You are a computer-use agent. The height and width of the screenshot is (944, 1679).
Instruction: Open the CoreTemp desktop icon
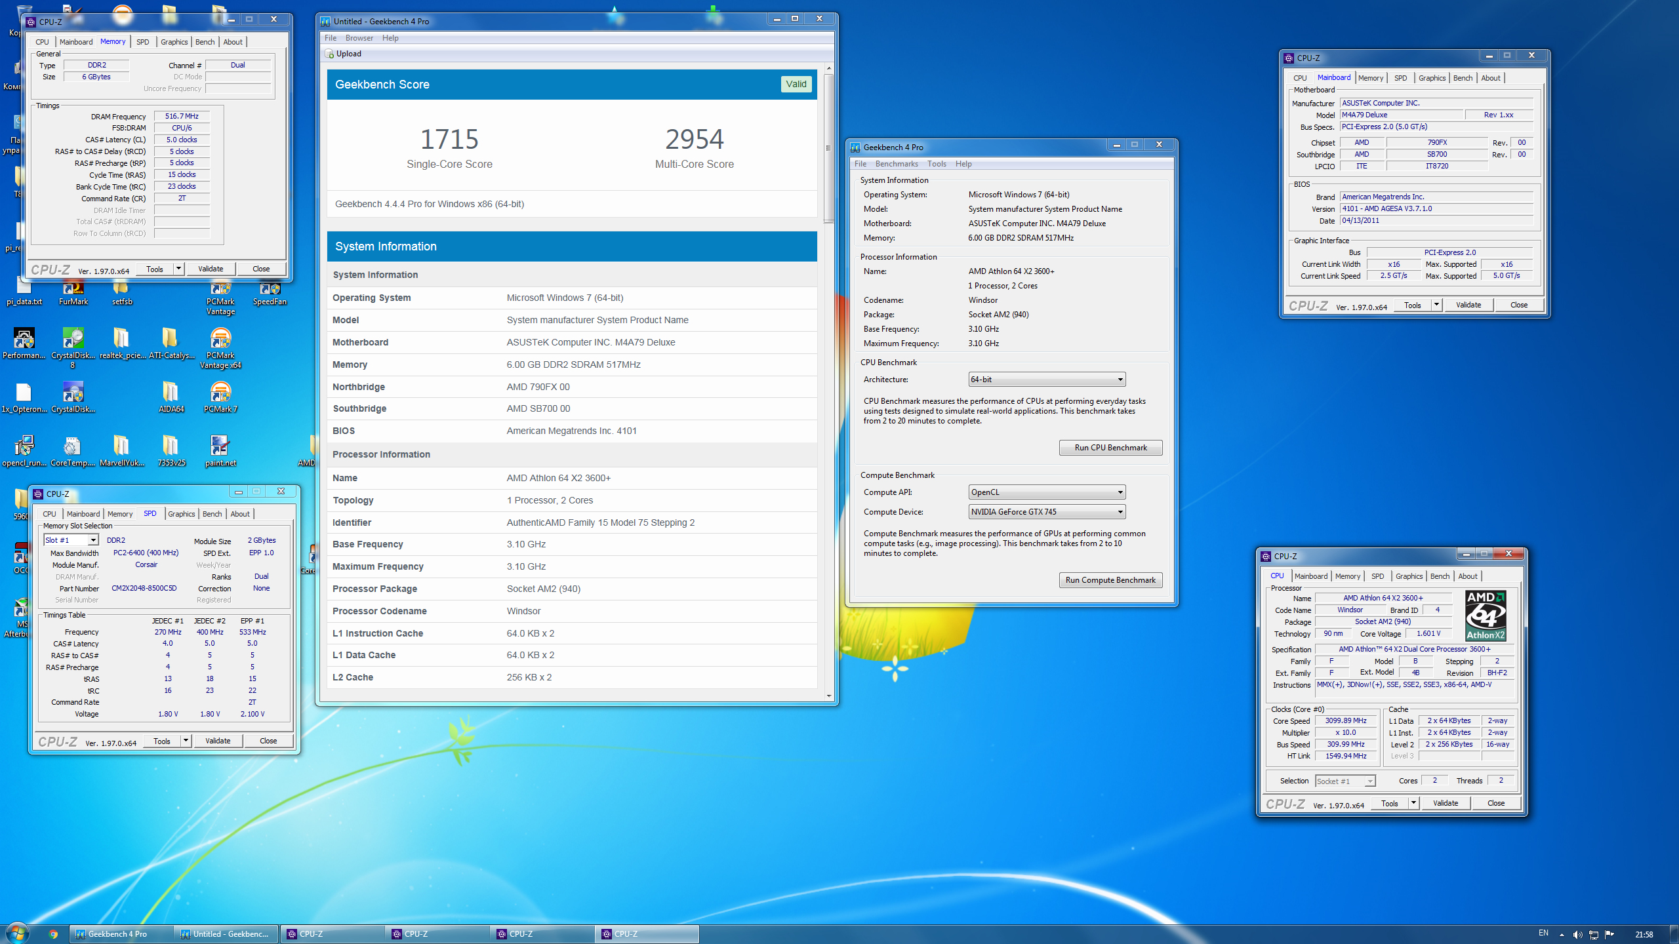tap(73, 451)
